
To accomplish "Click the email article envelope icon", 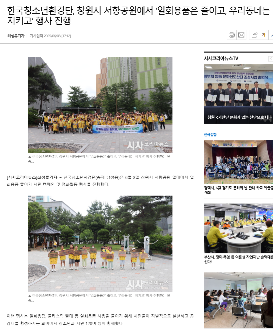I will pyautogui.click(x=241, y=35).
